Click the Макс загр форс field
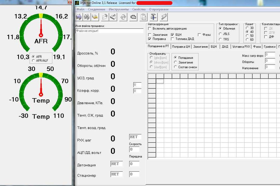 coord(270,54)
